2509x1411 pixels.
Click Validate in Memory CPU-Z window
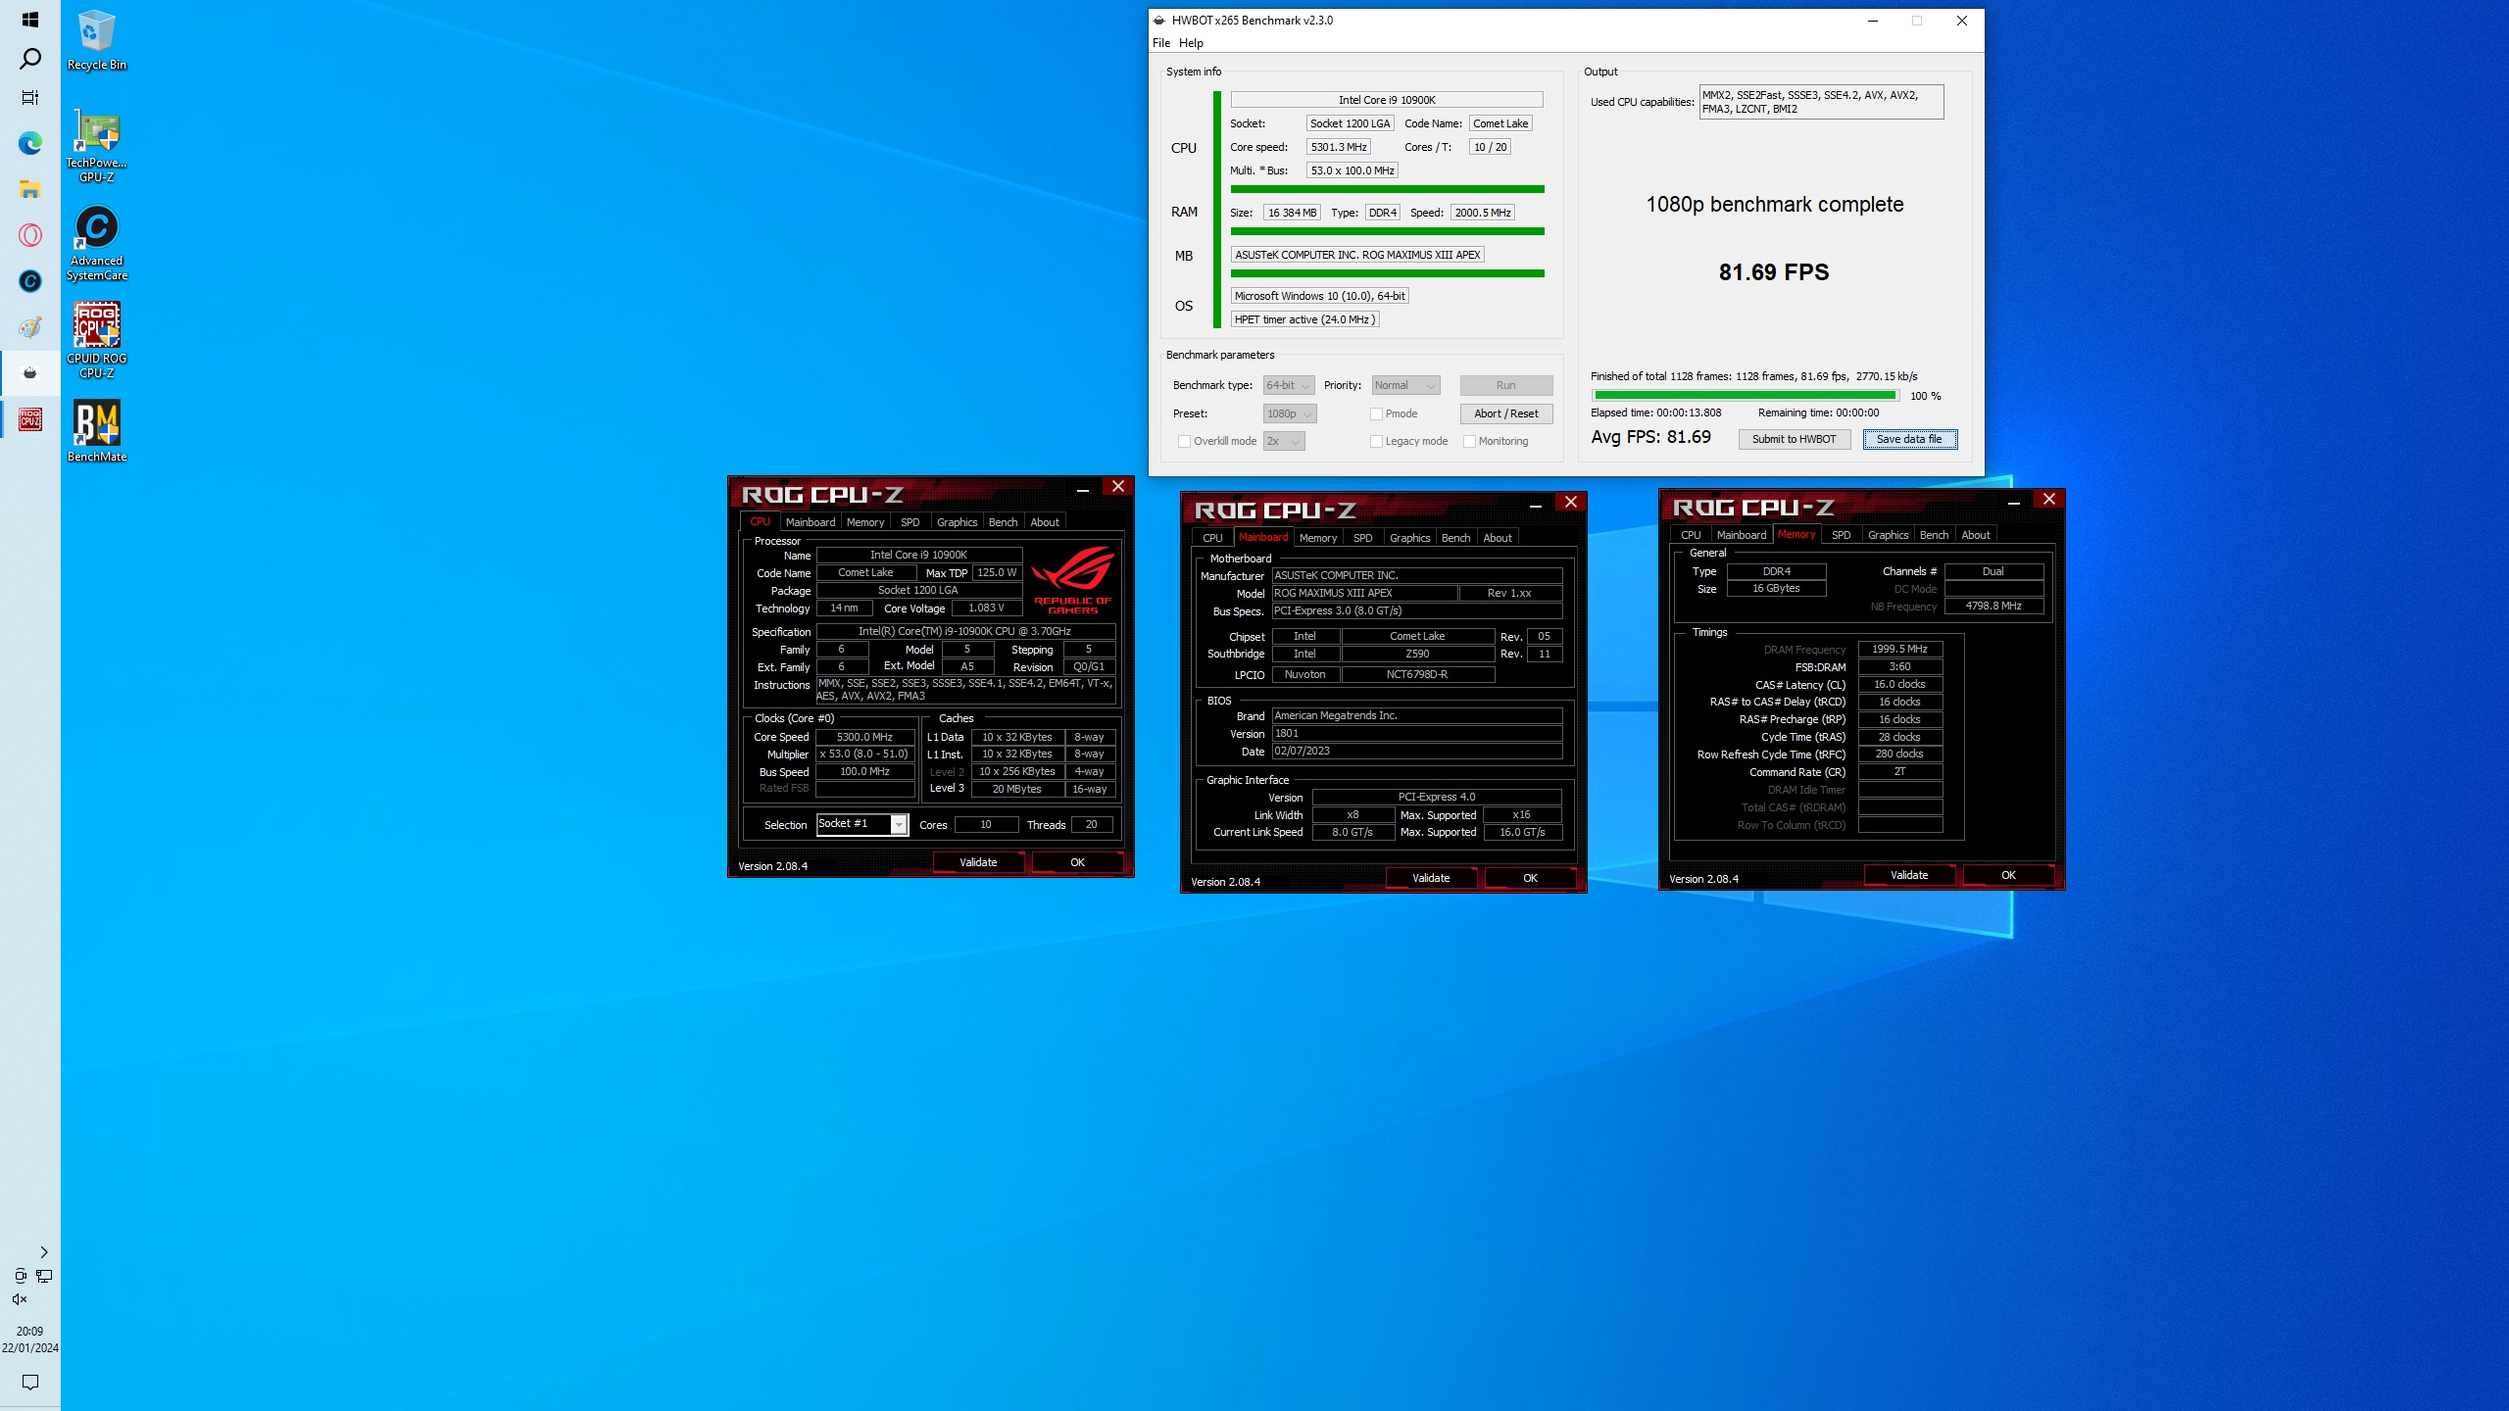1908,875
